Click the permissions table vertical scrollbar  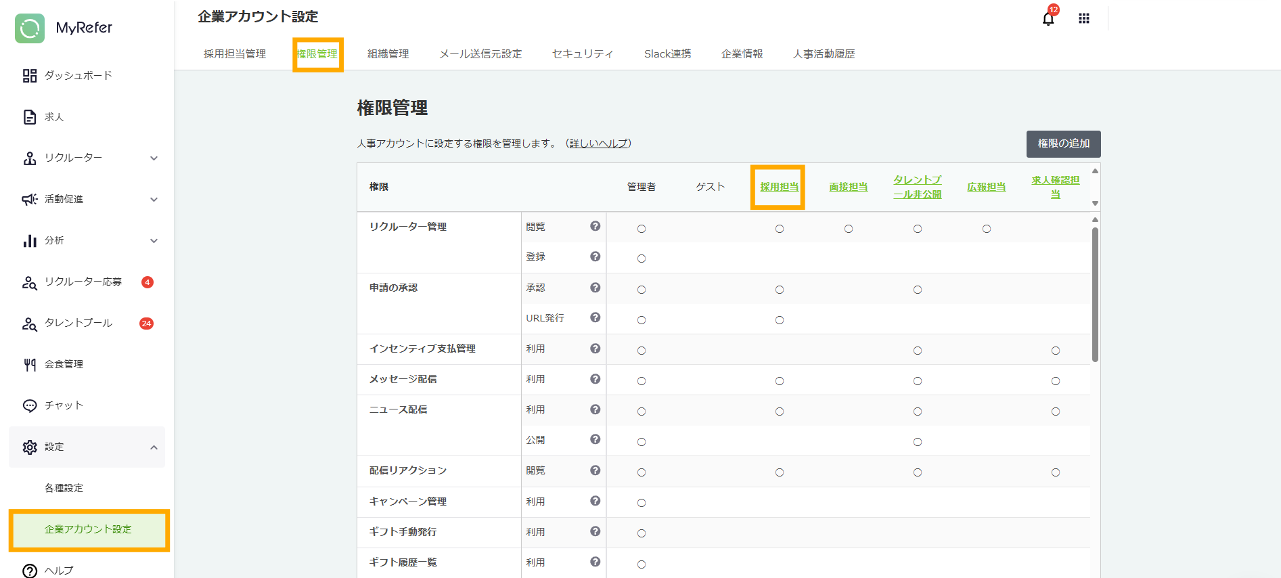(x=1095, y=294)
